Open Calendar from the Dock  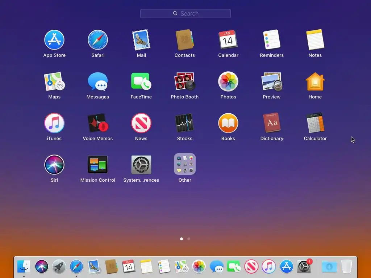129,266
